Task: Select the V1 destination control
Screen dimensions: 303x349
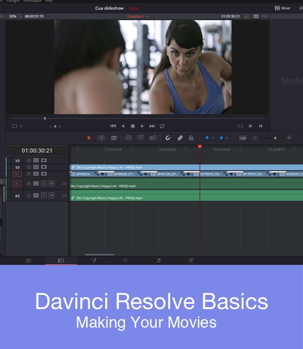Action: [x=17, y=174]
